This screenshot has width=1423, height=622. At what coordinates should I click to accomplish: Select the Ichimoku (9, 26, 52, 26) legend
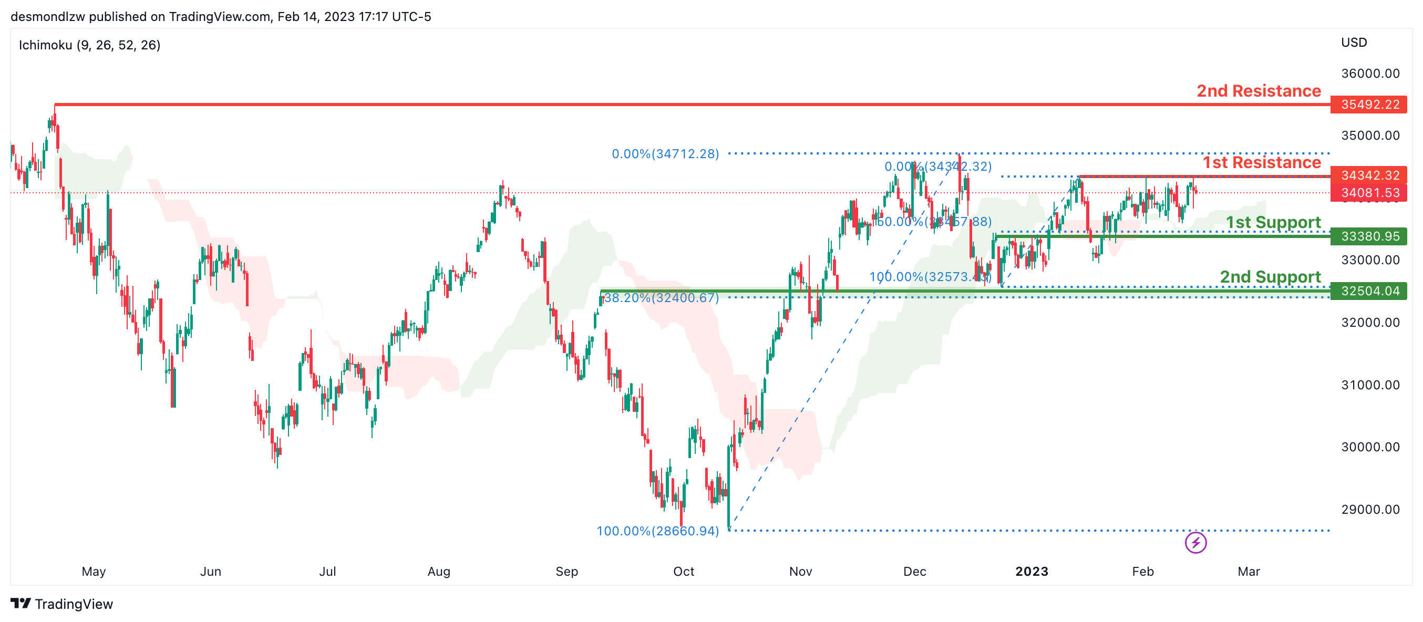pos(89,45)
